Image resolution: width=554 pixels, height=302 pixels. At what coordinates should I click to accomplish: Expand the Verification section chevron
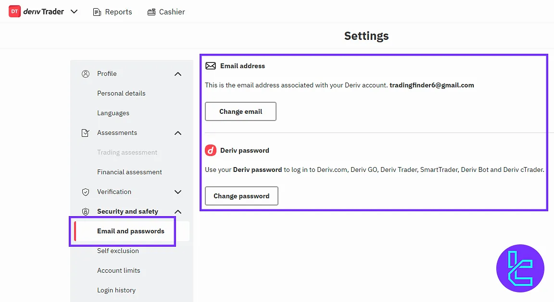178,192
